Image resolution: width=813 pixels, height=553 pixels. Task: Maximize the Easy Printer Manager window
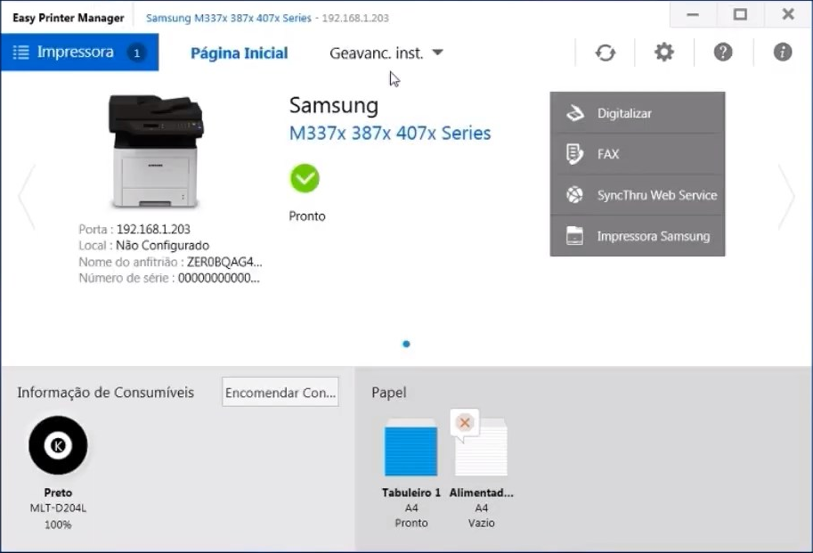coord(740,14)
